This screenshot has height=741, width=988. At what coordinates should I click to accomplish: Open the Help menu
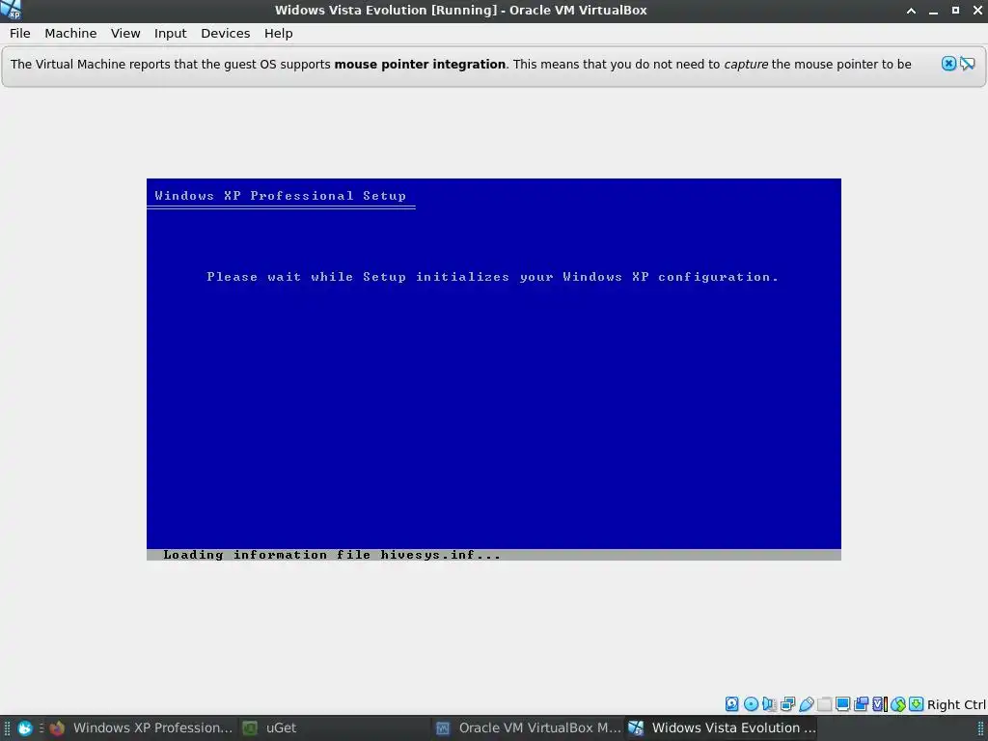pos(278,34)
